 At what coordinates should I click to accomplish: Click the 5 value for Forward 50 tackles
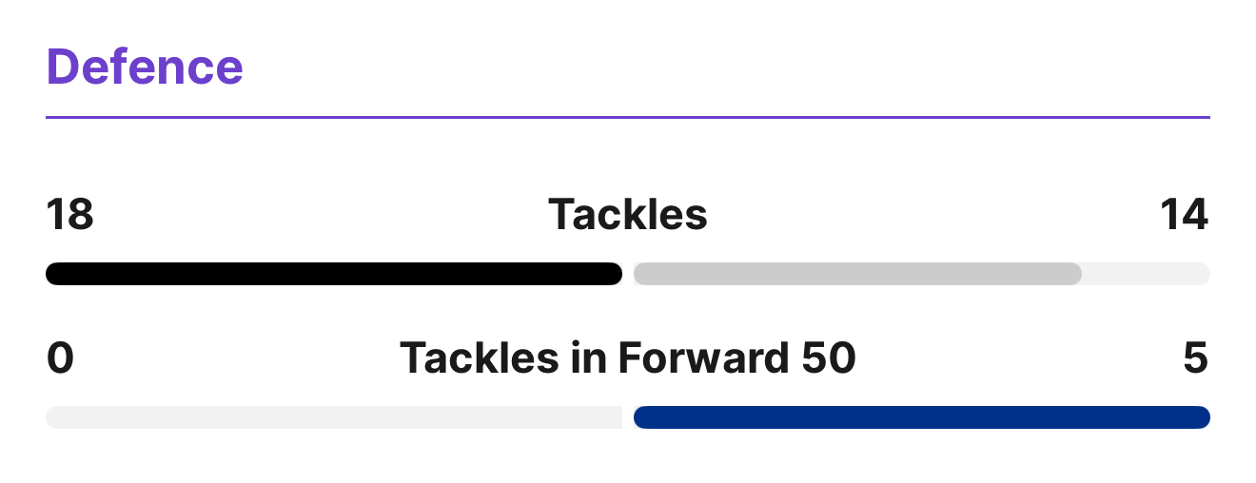[1196, 358]
